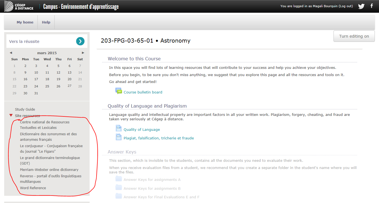Click the Cégep à distance logo

click(x=19, y=6)
